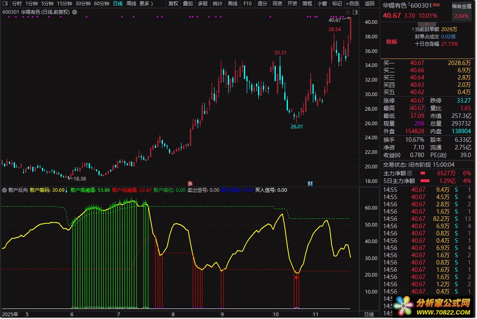Click the 稀有金属 sector box
The height and width of the screenshot is (319, 477).
point(461,11)
